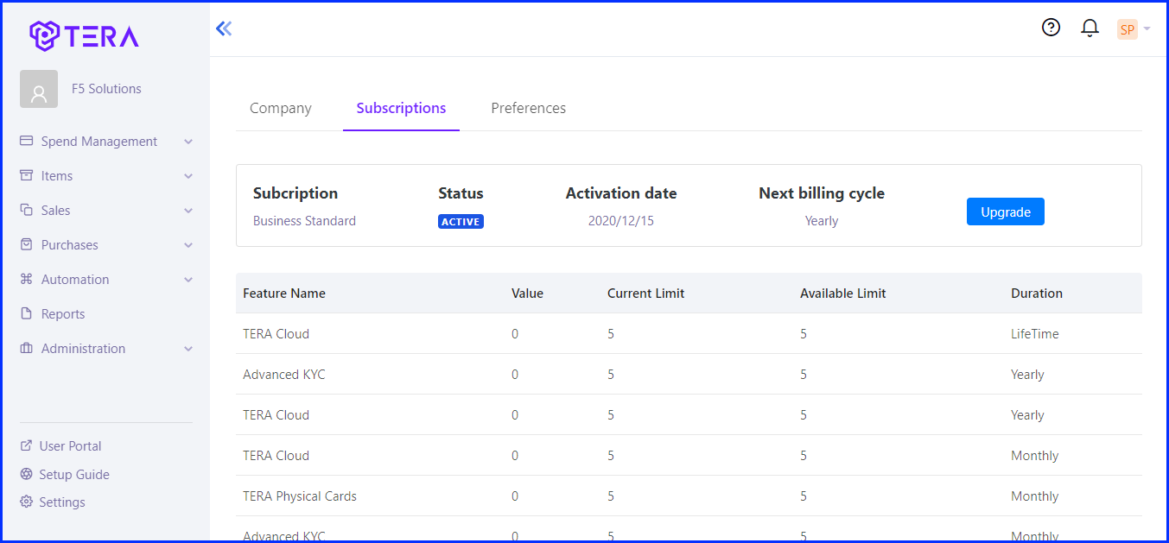Collapse sidebar with double-chevron icon

(x=224, y=28)
